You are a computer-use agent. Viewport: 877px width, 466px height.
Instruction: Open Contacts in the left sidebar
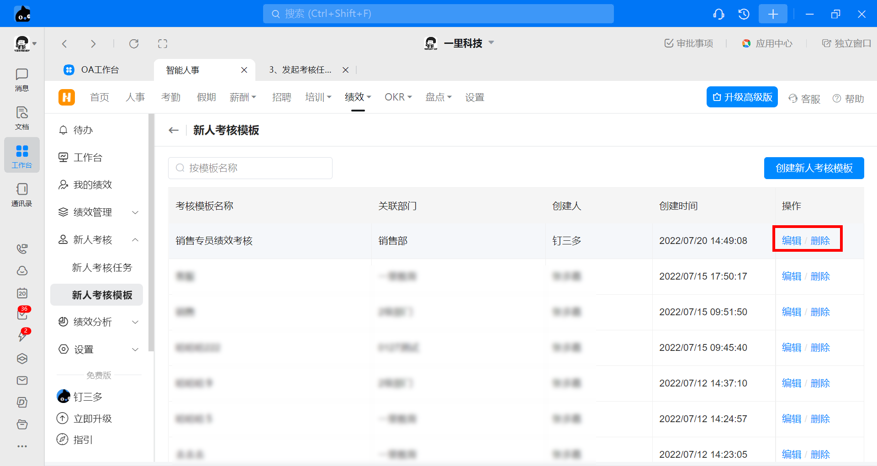(21, 195)
